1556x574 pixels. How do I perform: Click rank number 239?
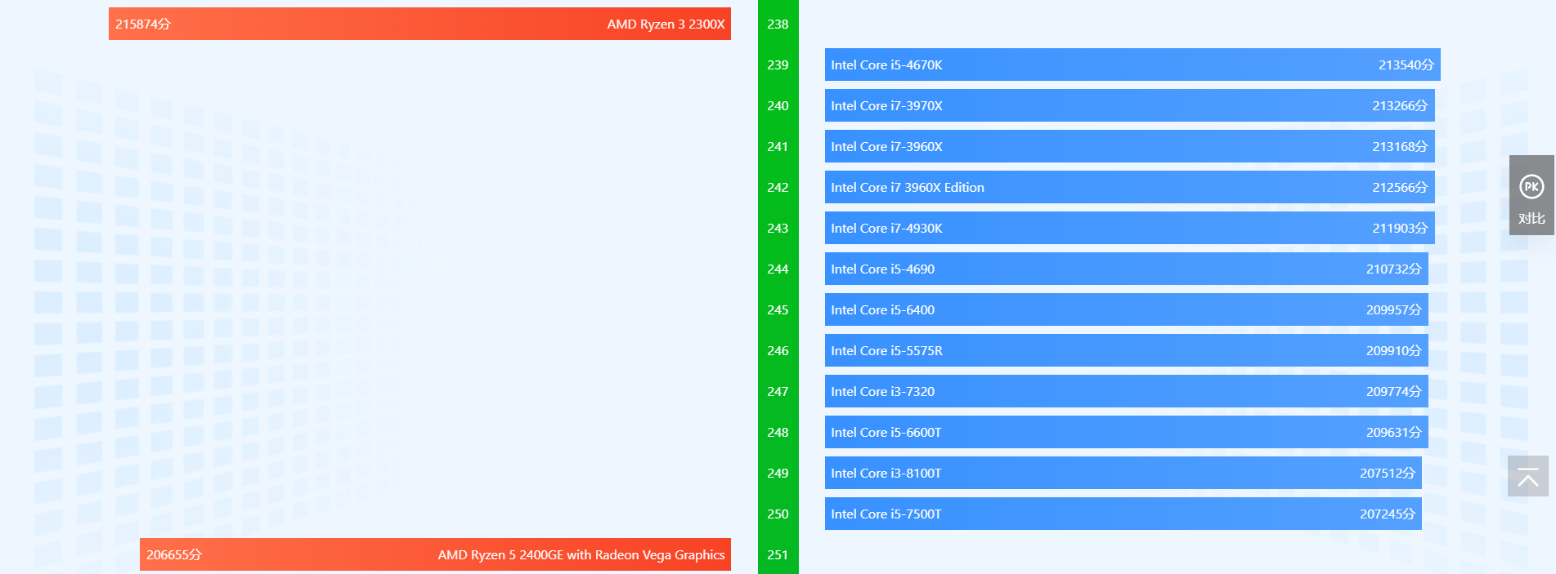(x=778, y=65)
